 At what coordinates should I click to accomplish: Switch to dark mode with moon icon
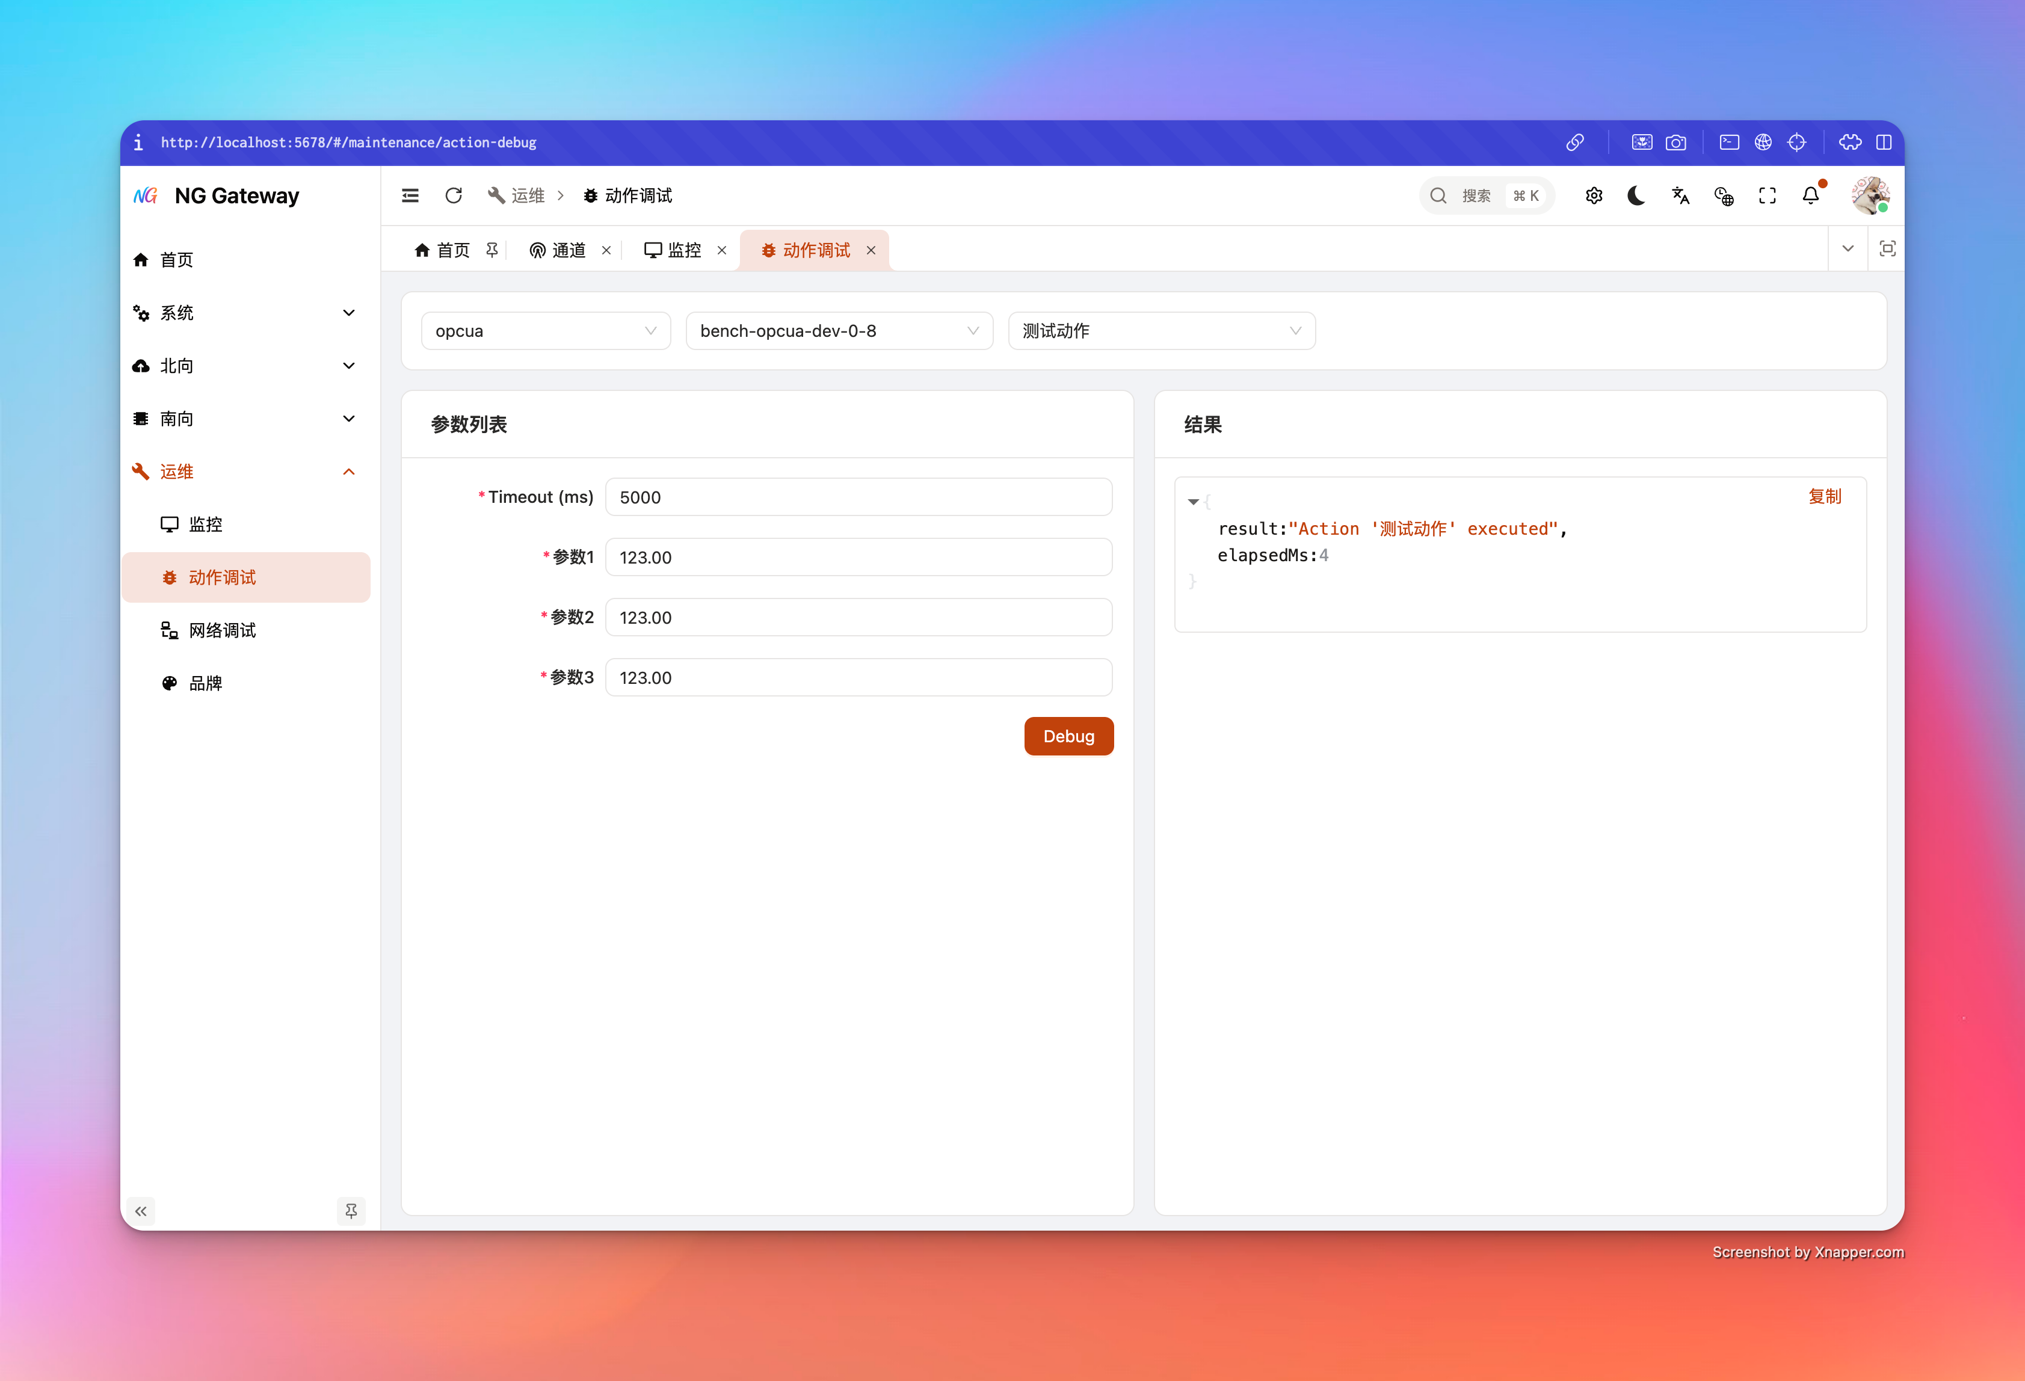coord(1636,195)
